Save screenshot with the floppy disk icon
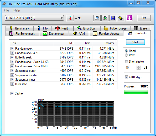 click(113, 18)
